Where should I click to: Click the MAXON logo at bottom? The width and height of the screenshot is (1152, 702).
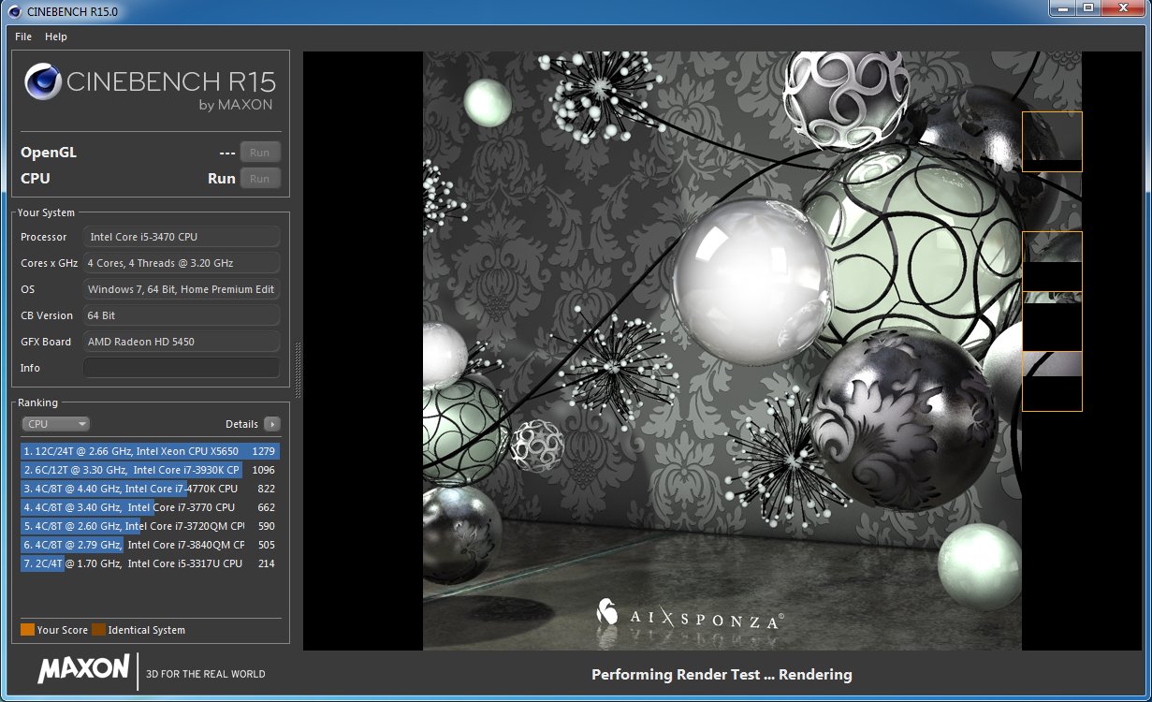click(x=83, y=668)
